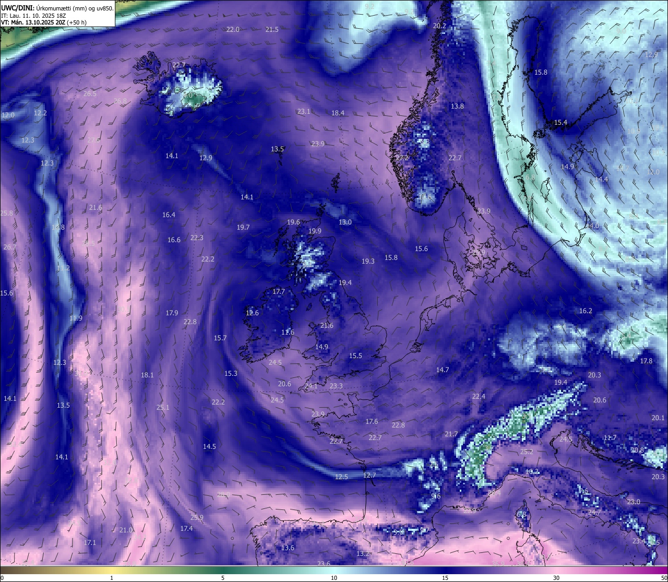The width and height of the screenshot is (668, 582).
Task: Click the map value 19.9
Action: click(315, 231)
